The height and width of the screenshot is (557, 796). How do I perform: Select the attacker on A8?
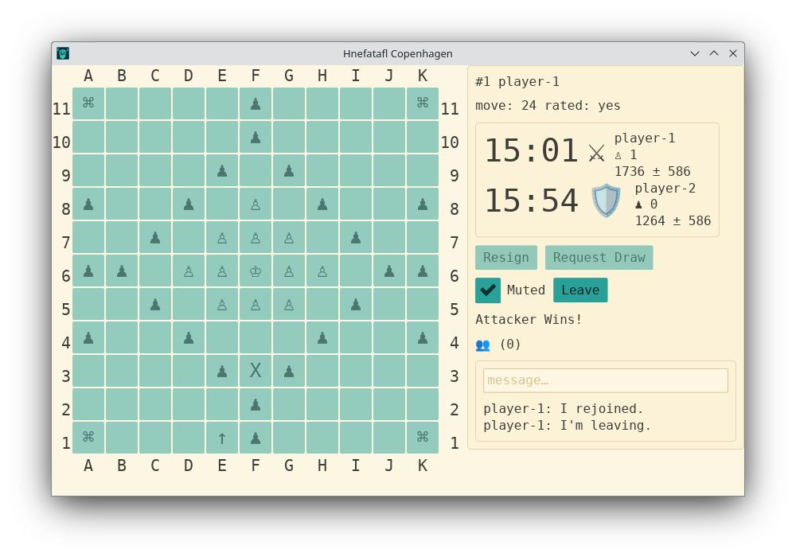(88, 204)
